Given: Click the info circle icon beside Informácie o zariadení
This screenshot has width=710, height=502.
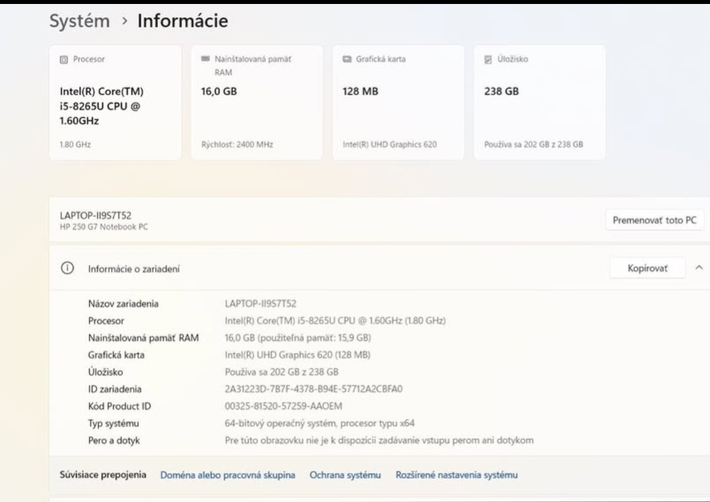Looking at the screenshot, I should [67, 269].
